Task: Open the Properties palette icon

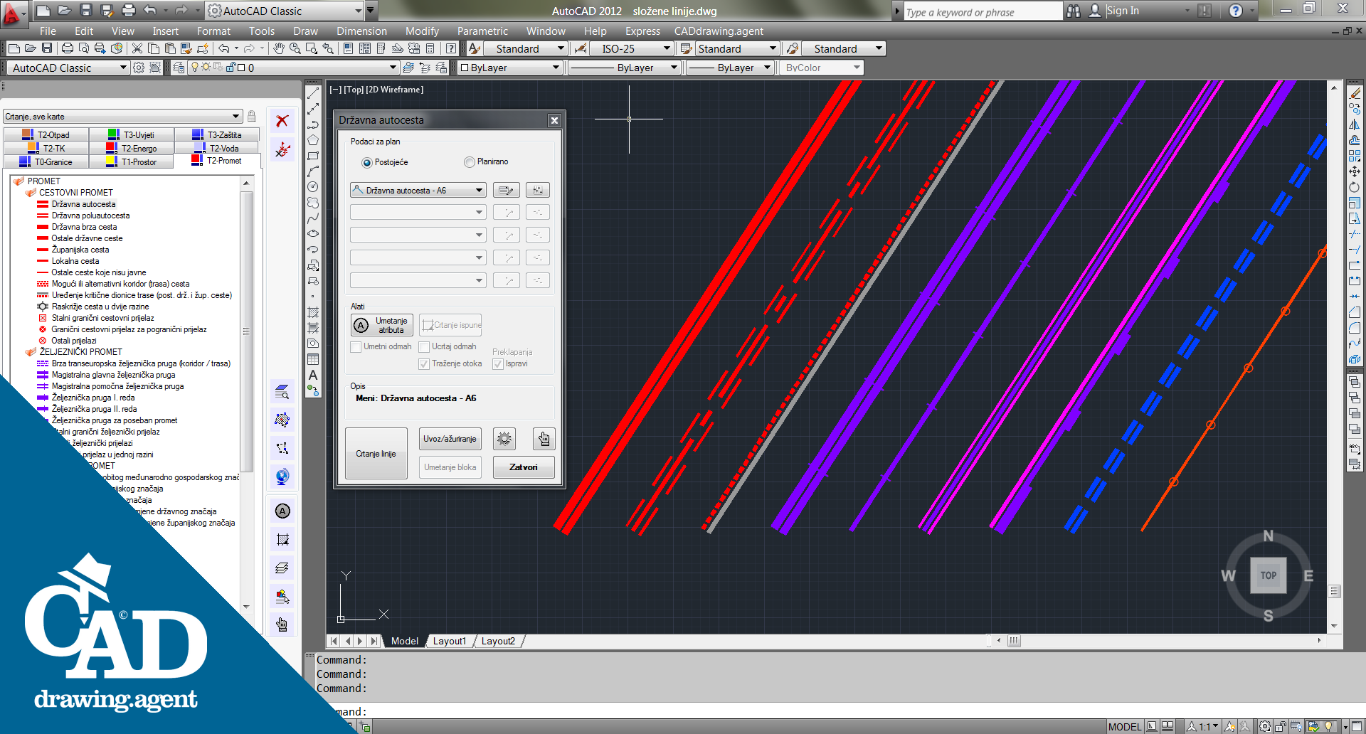Action: pos(348,48)
